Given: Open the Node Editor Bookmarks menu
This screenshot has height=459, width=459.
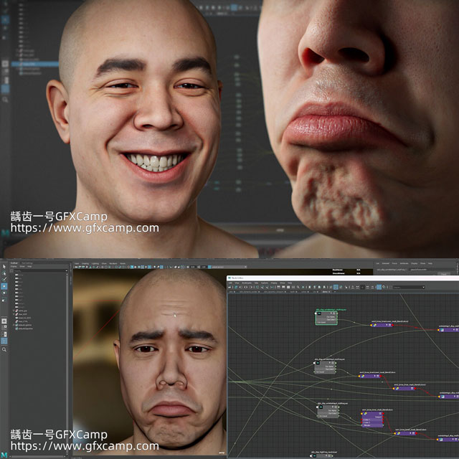Looking at the screenshot, I should [247, 283].
